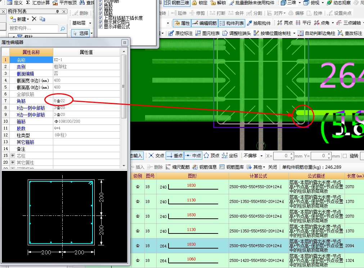Toggle 钢筋三维 rebar 3D view
This screenshot has height=268, width=364.
tap(177, 3)
